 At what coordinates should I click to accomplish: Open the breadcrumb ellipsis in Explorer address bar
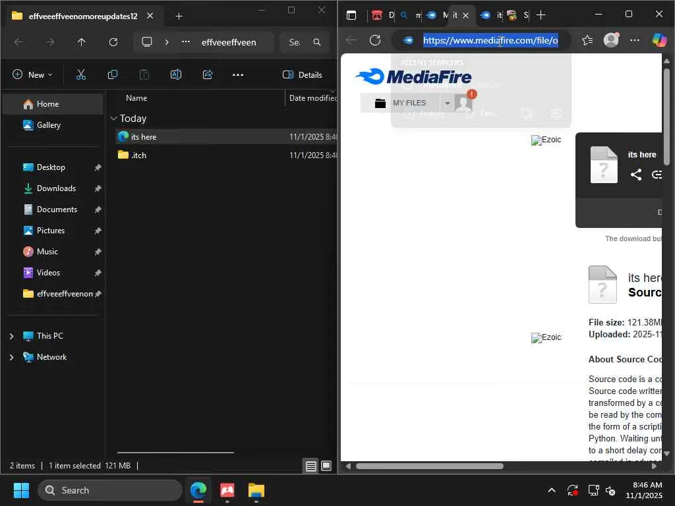(185, 42)
